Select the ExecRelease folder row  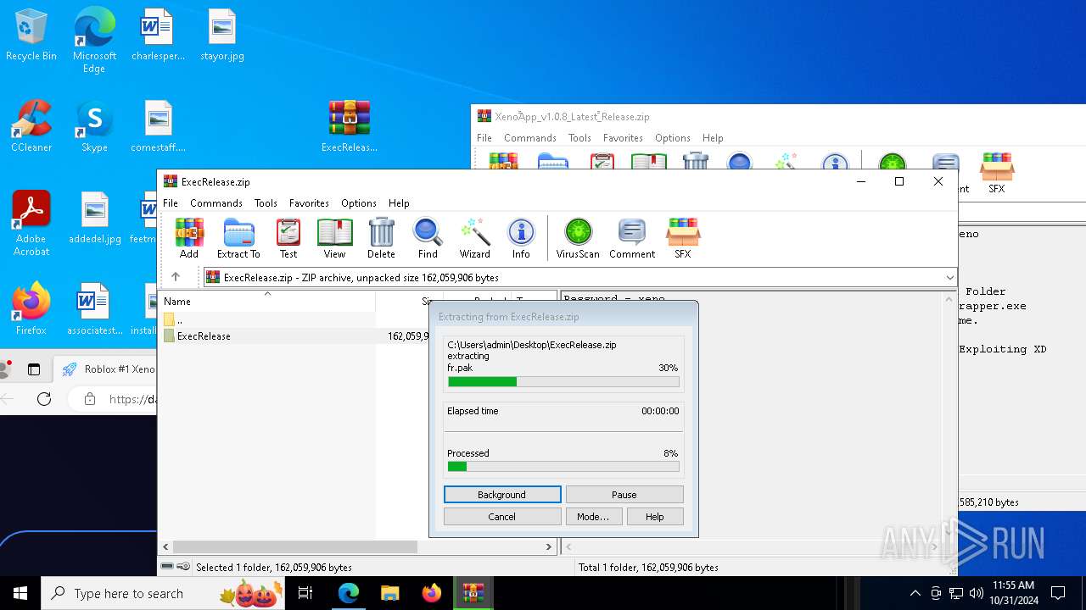(294, 336)
